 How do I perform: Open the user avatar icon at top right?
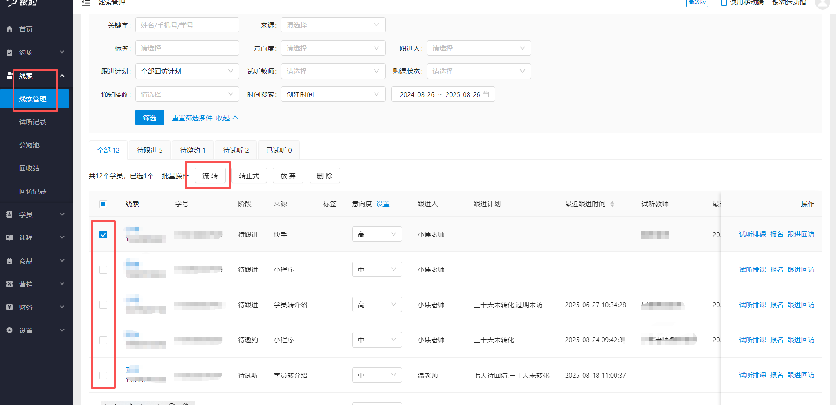click(823, 4)
